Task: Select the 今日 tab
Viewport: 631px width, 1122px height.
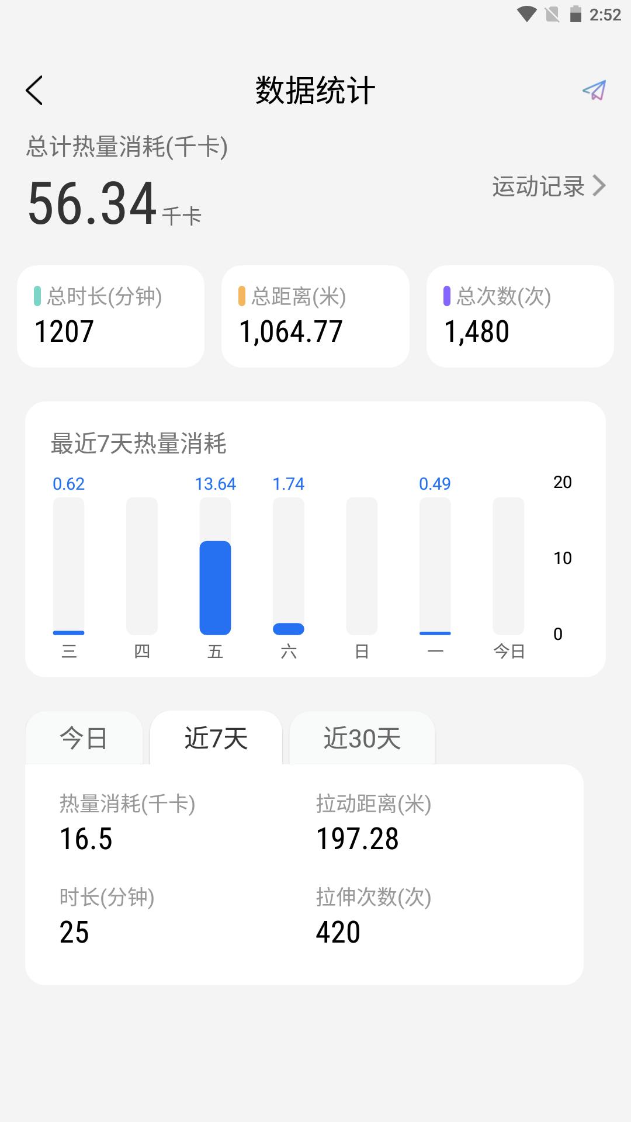Action: tap(84, 738)
